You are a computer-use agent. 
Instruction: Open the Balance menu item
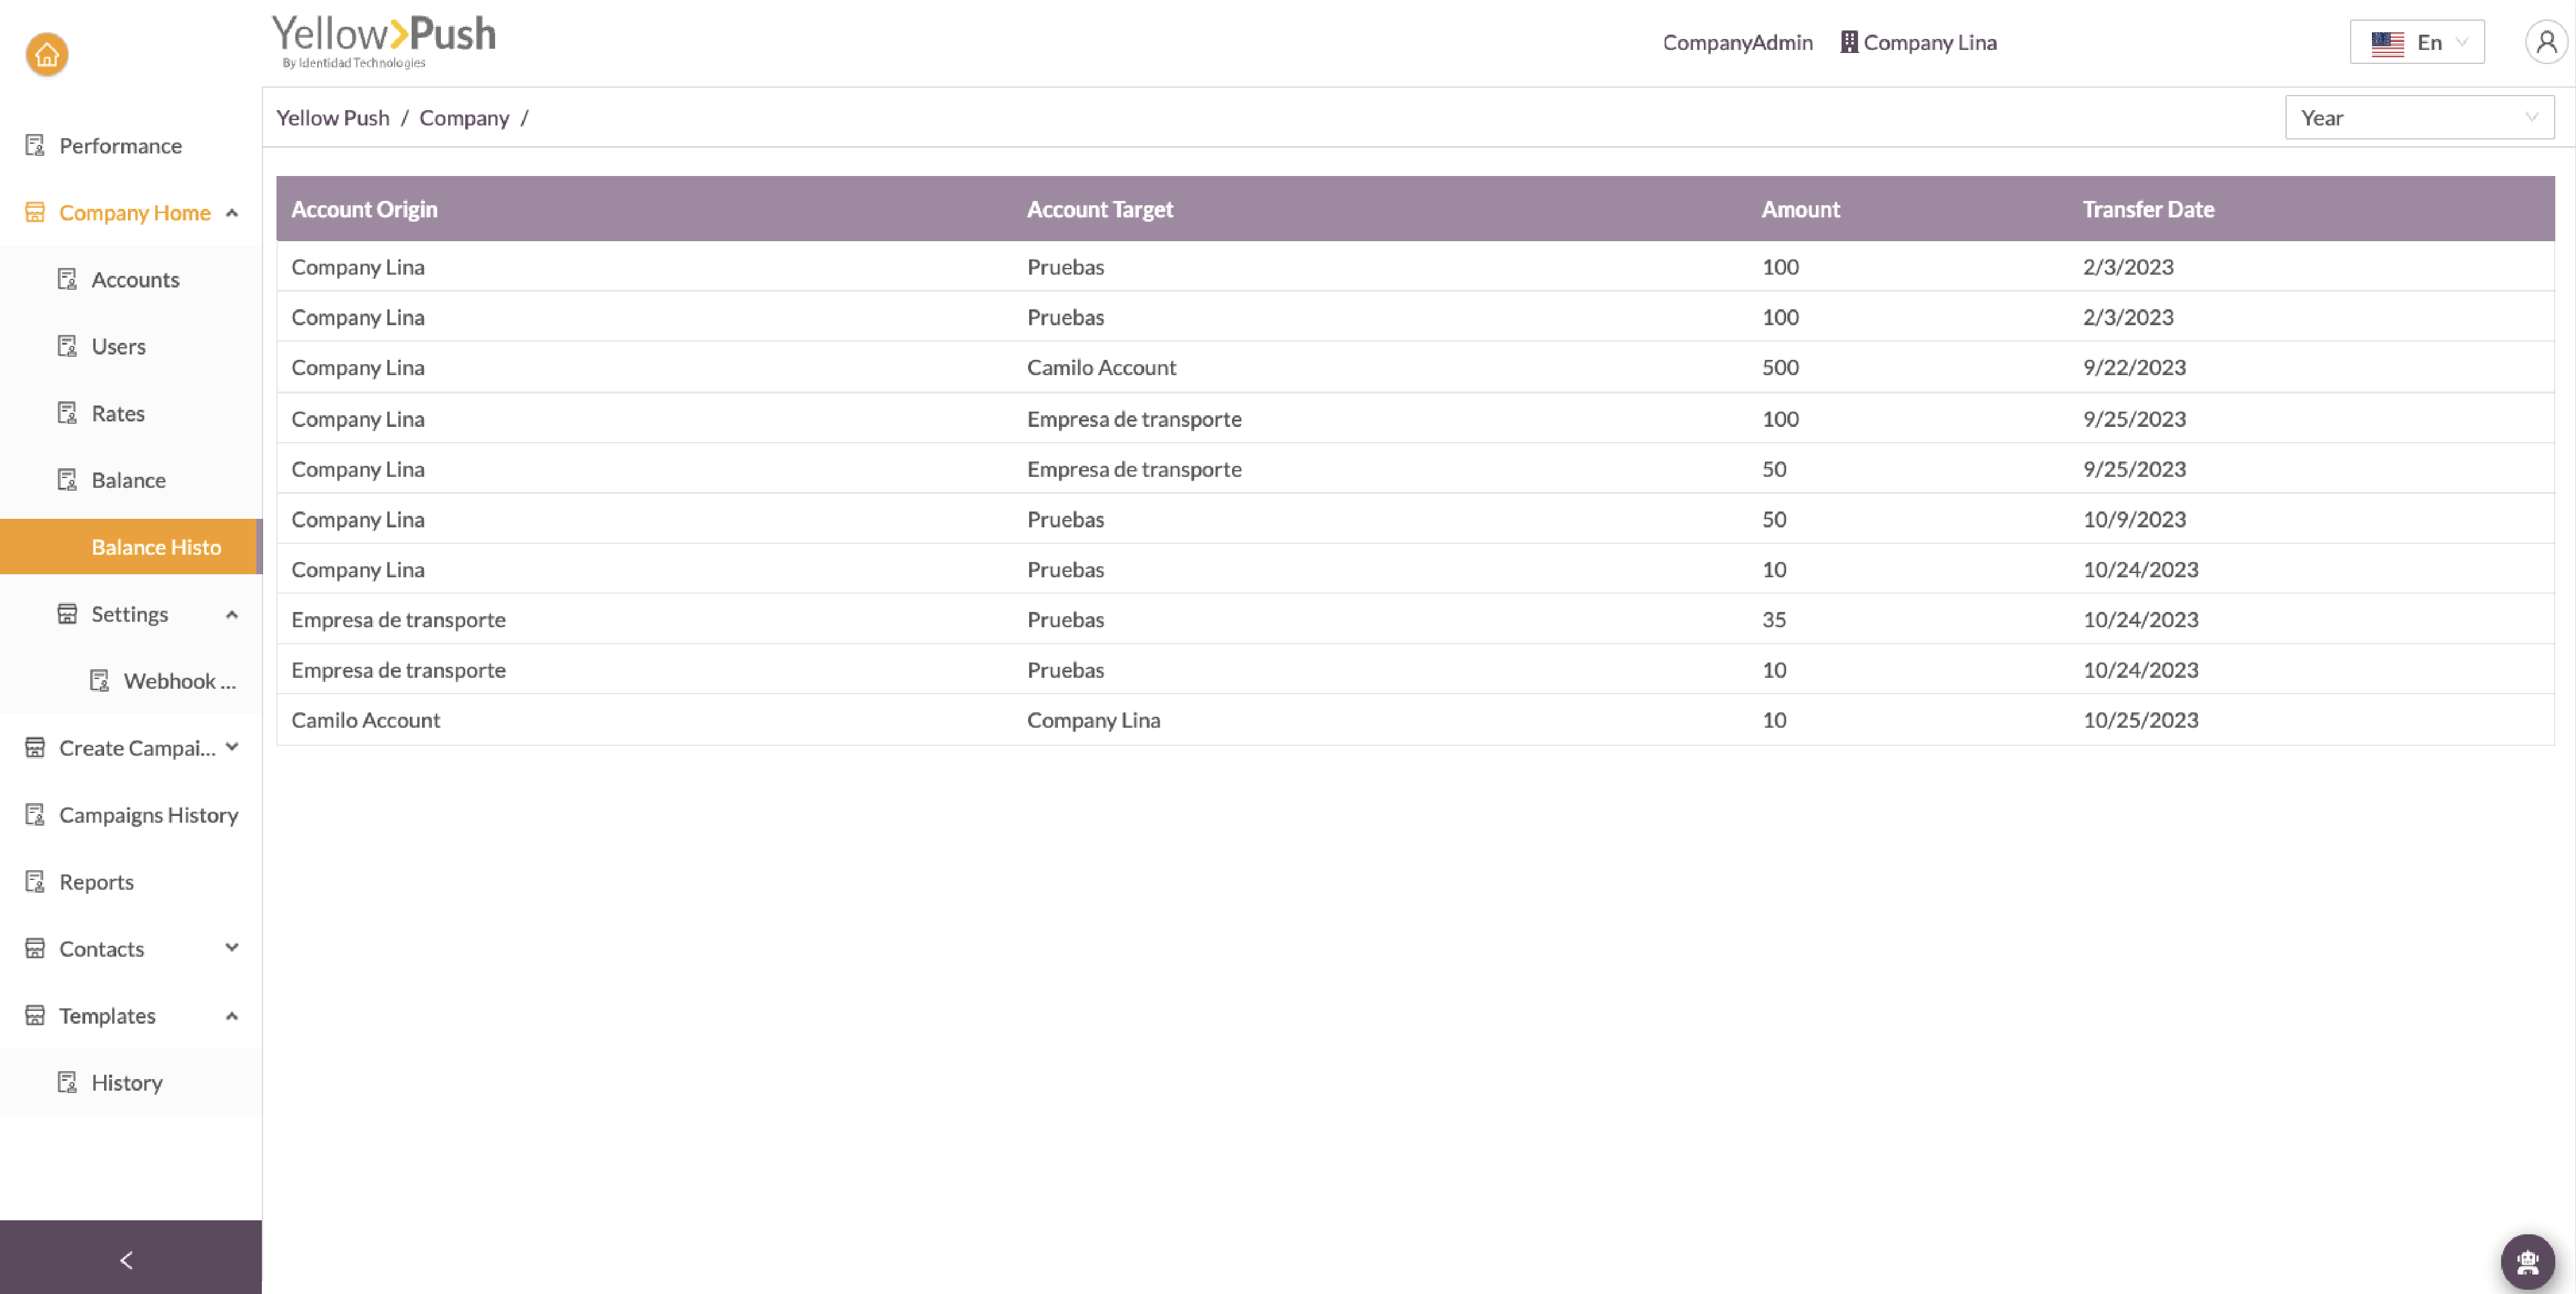coord(128,480)
